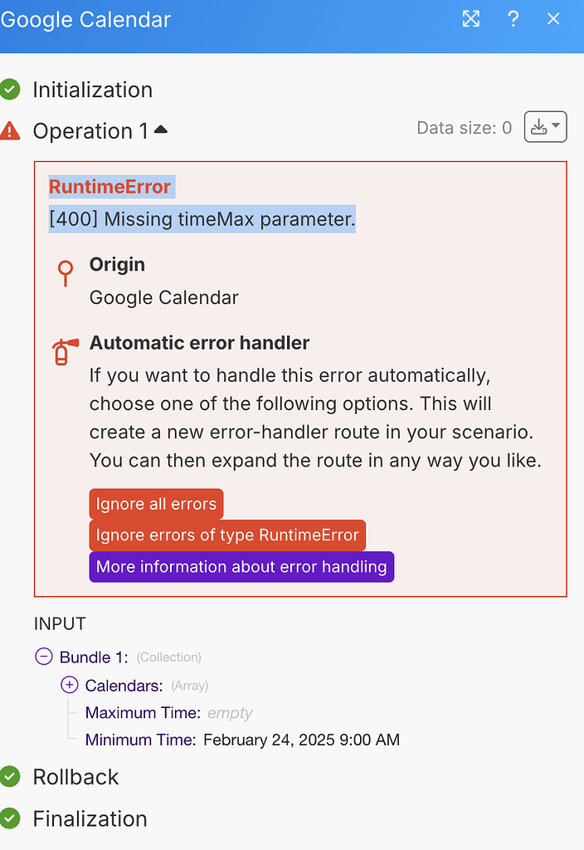Click the green checkmark next to Finalization
Screen dimensions: 584x850
(11, 818)
